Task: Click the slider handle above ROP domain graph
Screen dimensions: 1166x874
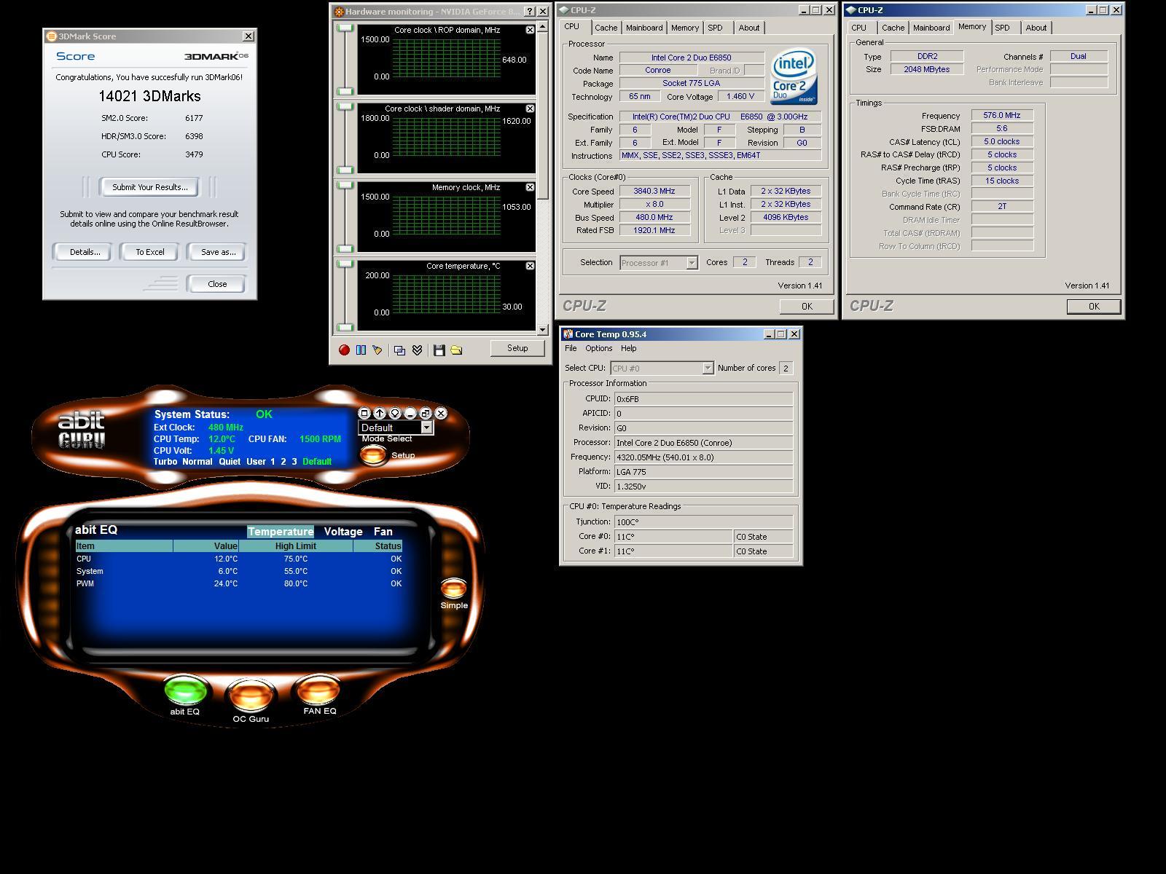Action: (x=345, y=28)
